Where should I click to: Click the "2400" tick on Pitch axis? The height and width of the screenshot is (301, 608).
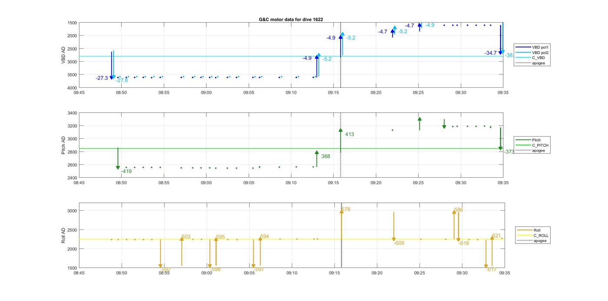pyautogui.click(x=72, y=178)
